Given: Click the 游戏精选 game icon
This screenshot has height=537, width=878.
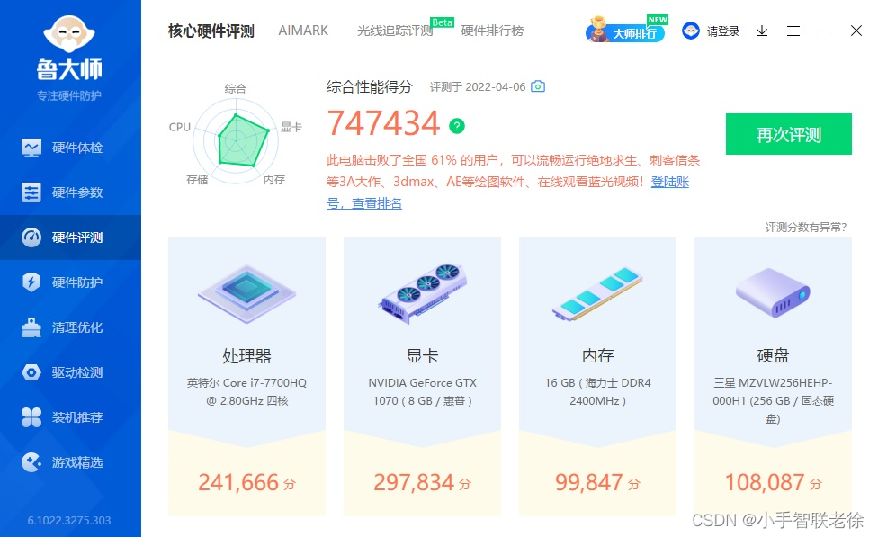Looking at the screenshot, I should click(31, 462).
